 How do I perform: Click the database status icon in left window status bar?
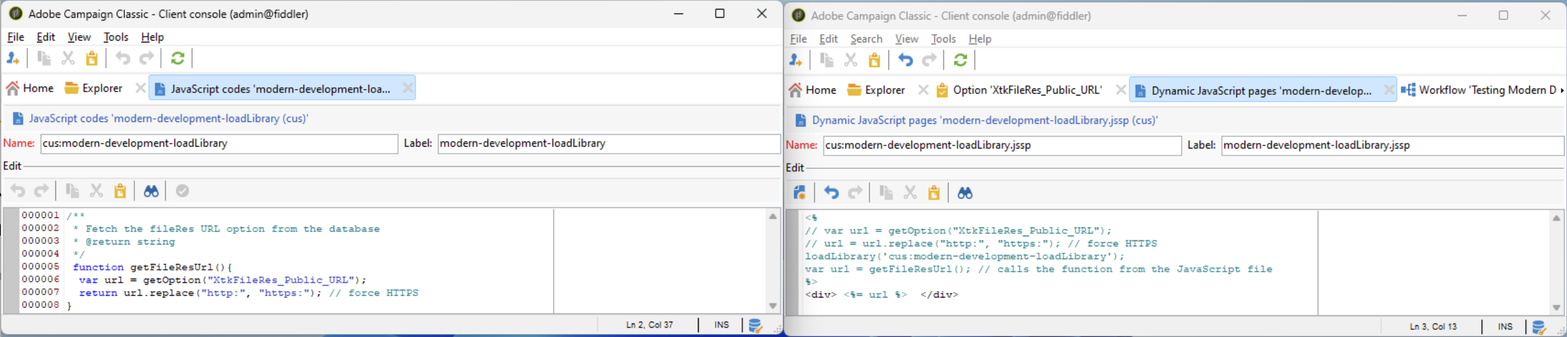point(756,325)
